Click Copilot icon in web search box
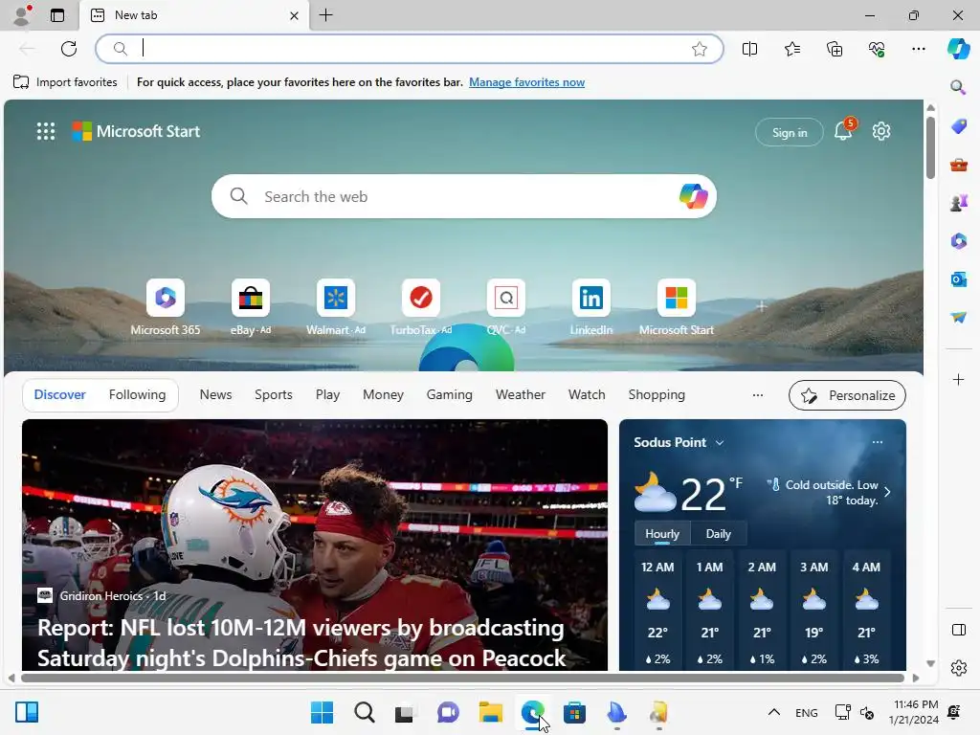The width and height of the screenshot is (980, 735). click(x=693, y=196)
